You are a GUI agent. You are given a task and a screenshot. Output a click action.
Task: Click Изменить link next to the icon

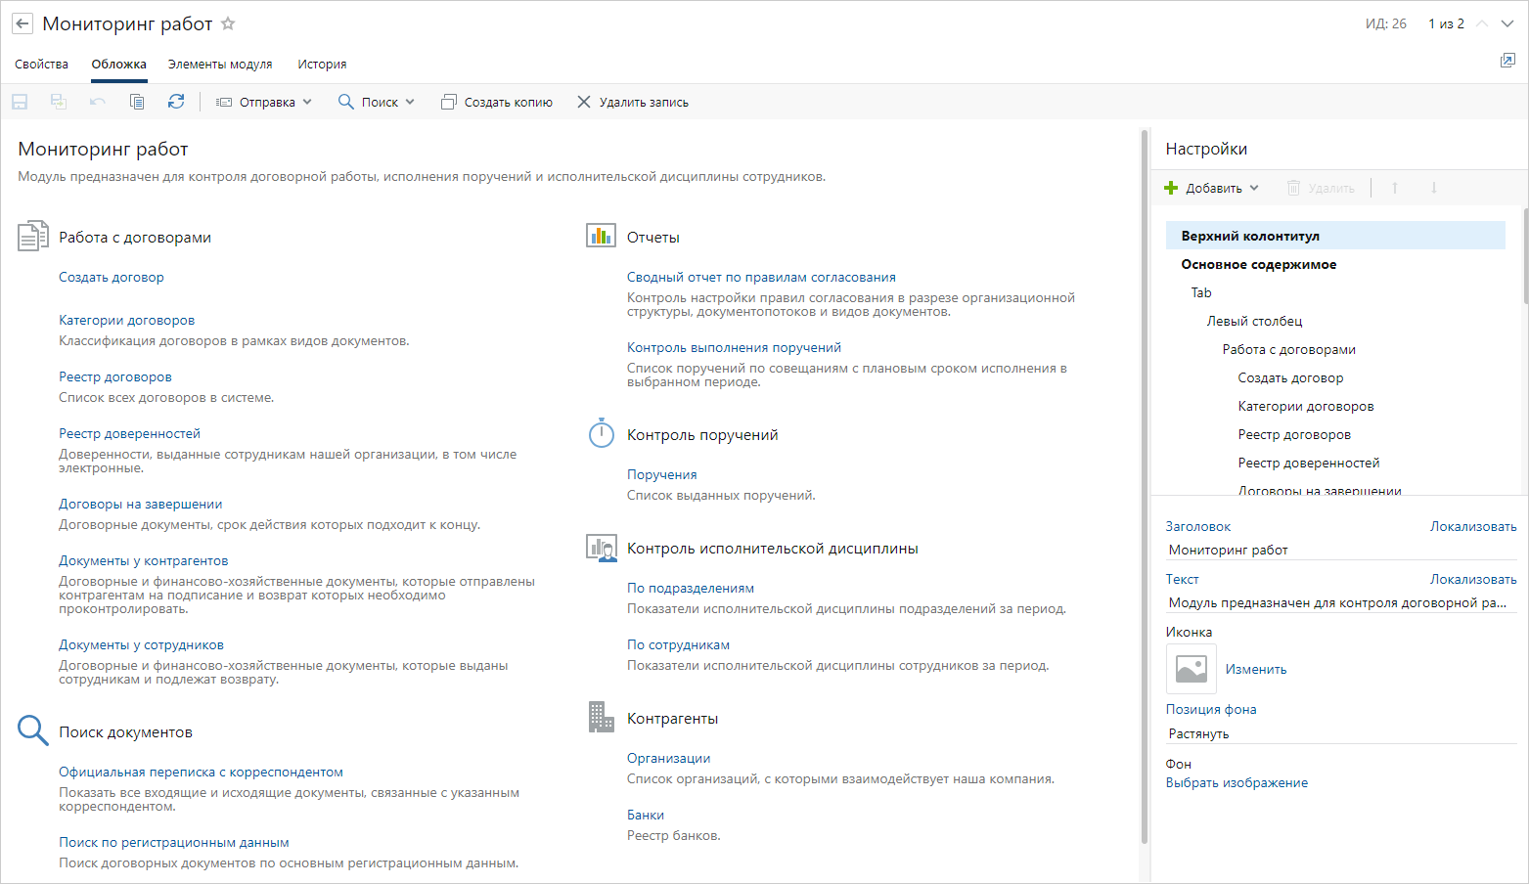(1256, 669)
